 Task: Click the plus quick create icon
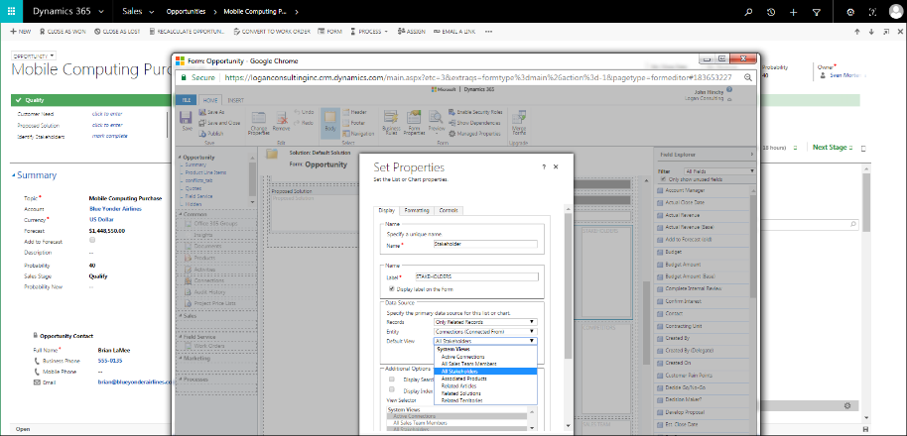pos(793,12)
